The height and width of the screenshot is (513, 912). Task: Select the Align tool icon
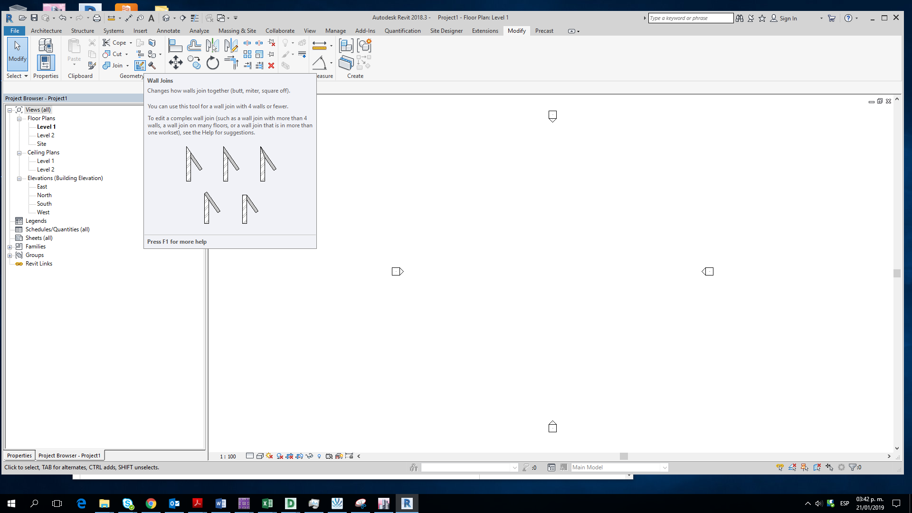[x=175, y=46]
